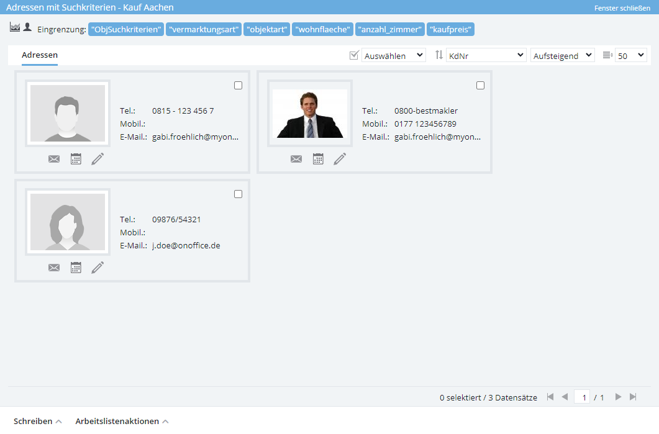
Task: Go to the previous results page
Action: point(565,397)
